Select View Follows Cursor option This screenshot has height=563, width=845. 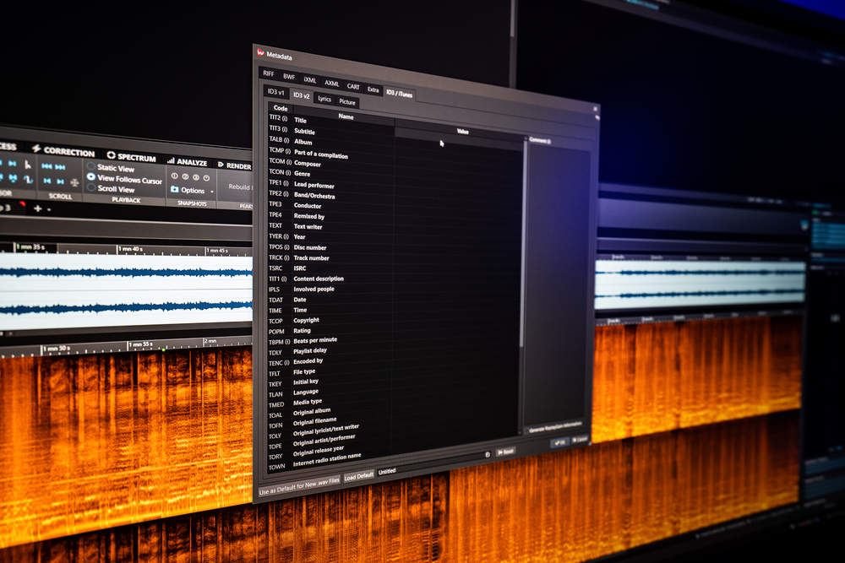point(91,177)
